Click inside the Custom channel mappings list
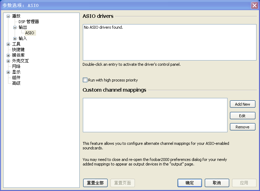Viewport: 260px width, 191px height. pos(155,115)
